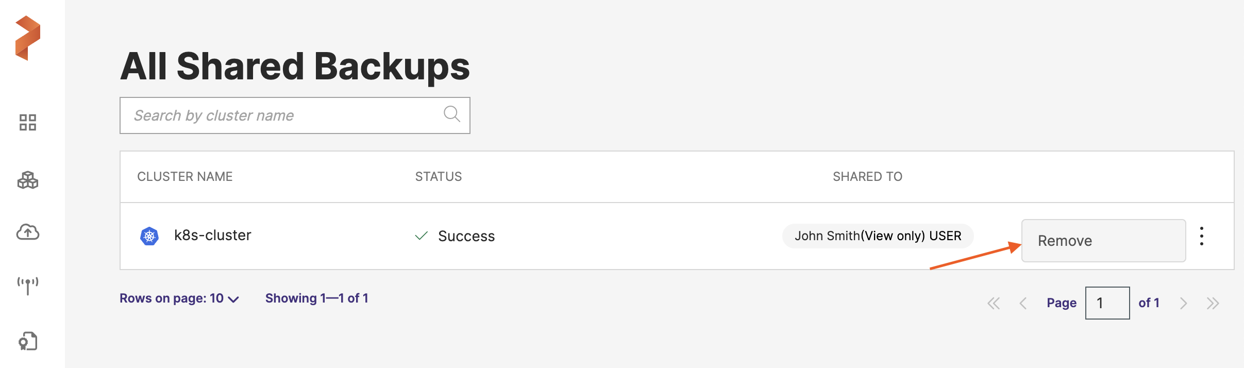
Task: Open the cloud upload backups icon
Action: [x=28, y=232]
